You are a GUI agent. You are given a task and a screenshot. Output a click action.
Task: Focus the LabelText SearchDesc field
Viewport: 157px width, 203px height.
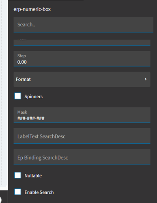(82, 136)
